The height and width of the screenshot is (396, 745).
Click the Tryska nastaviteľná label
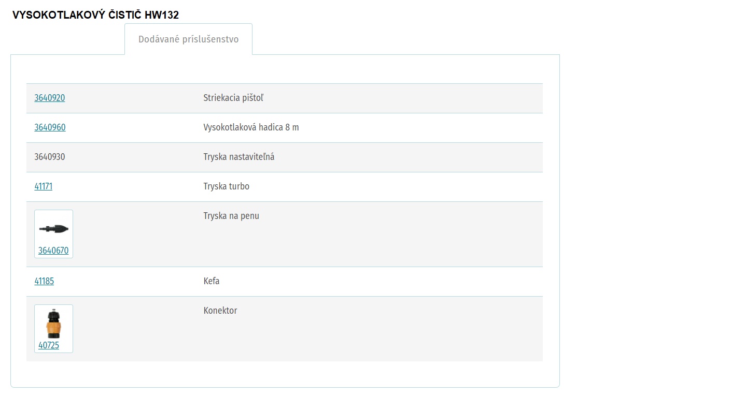239,157
